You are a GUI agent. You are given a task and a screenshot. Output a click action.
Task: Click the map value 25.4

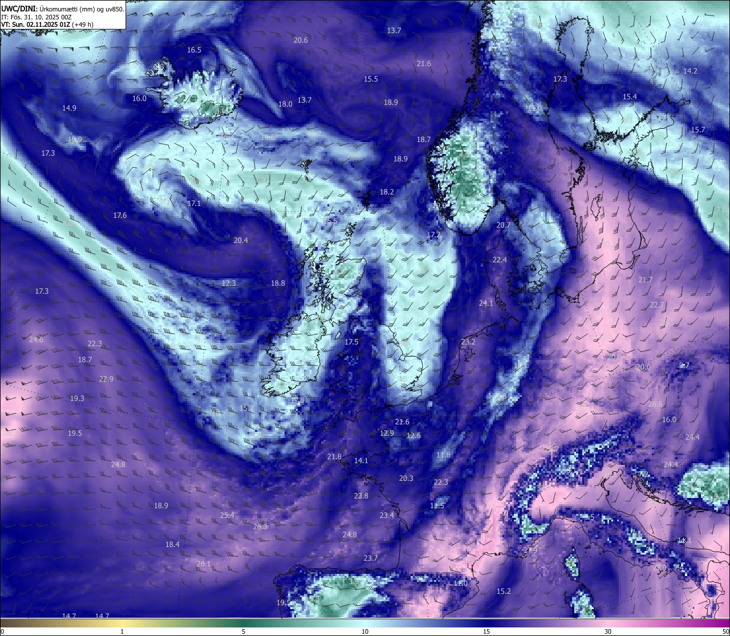pyautogui.click(x=227, y=515)
